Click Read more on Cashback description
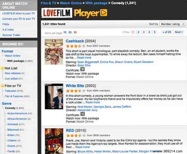The height and width of the screenshot is (154, 187). pyautogui.click(x=84, y=58)
